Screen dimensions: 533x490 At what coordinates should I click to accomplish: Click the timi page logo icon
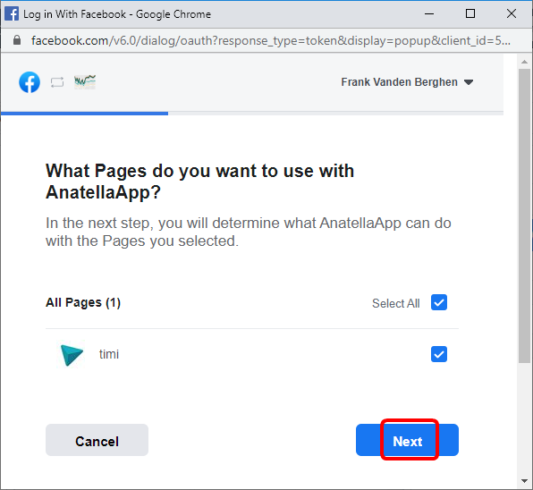(x=72, y=354)
